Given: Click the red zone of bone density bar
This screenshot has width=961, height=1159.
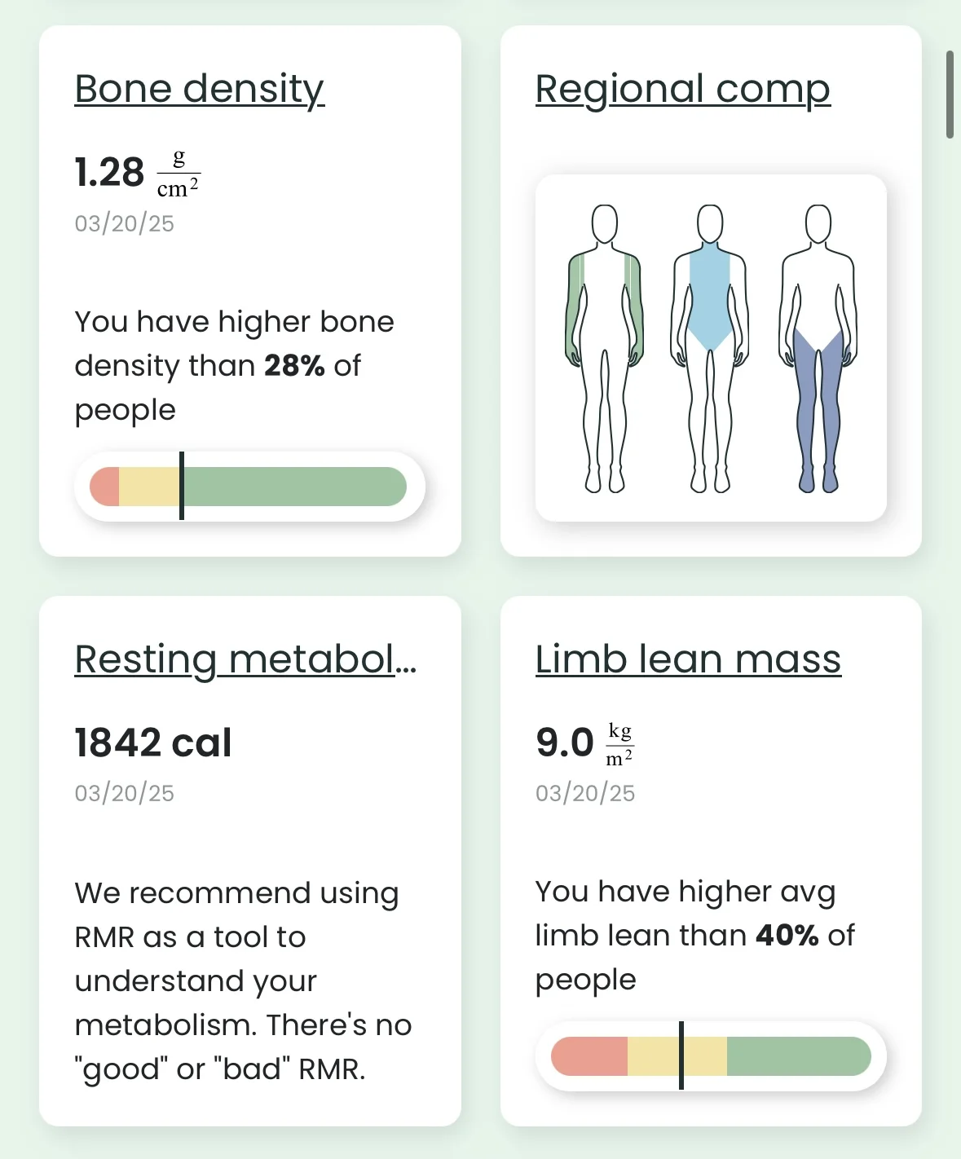Looking at the screenshot, I should tap(105, 487).
